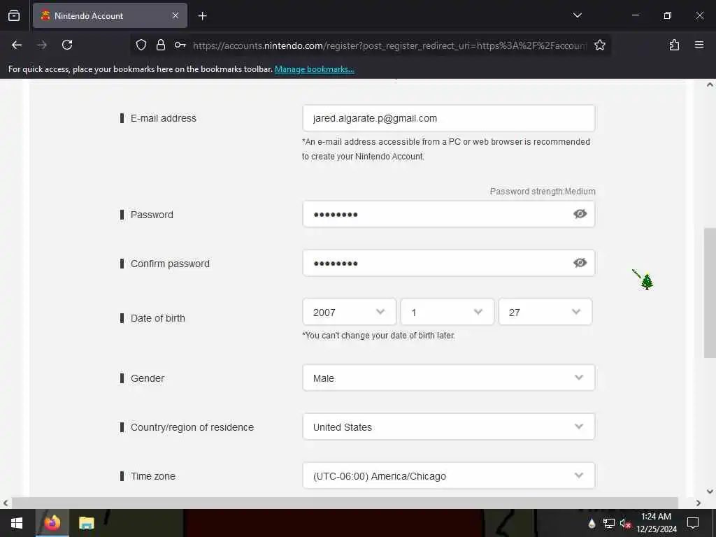View site security padlock information
This screenshot has height=537, width=716.
pos(161,45)
